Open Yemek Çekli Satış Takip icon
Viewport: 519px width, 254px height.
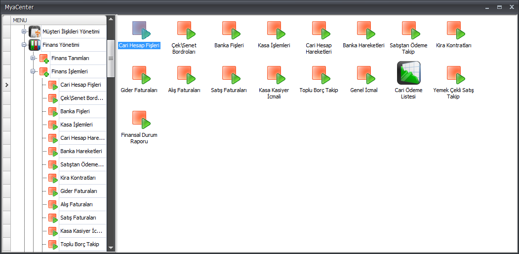click(456, 74)
